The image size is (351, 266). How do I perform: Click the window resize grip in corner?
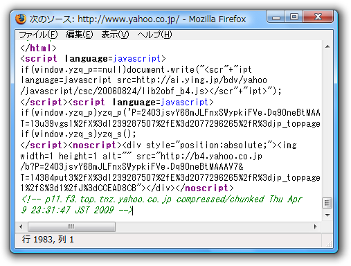coord(330,244)
